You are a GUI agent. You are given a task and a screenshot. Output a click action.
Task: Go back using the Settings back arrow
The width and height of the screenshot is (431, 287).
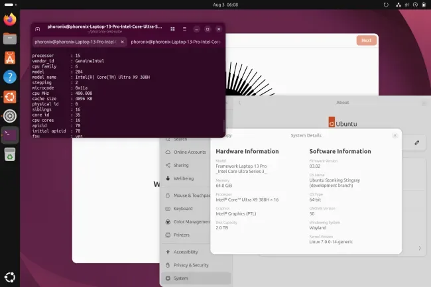[239, 103]
